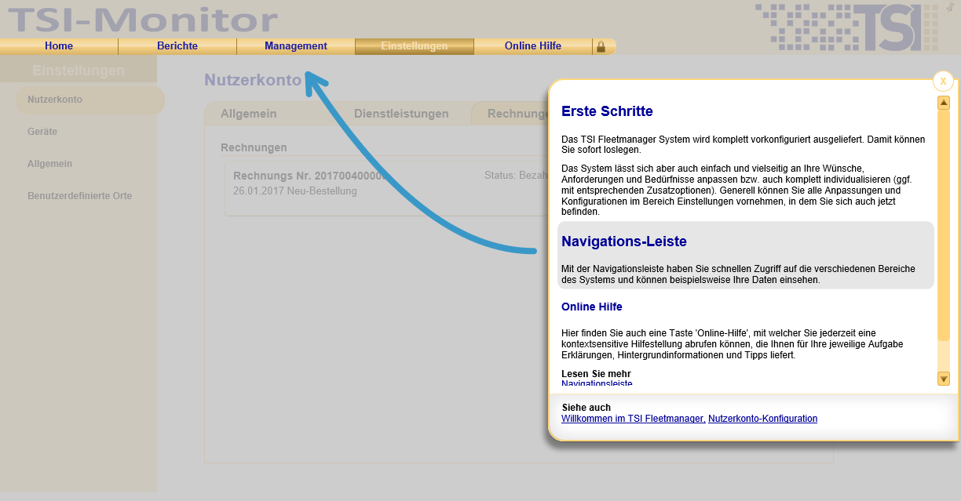
Task: Open the Management section
Action: click(296, 46)
